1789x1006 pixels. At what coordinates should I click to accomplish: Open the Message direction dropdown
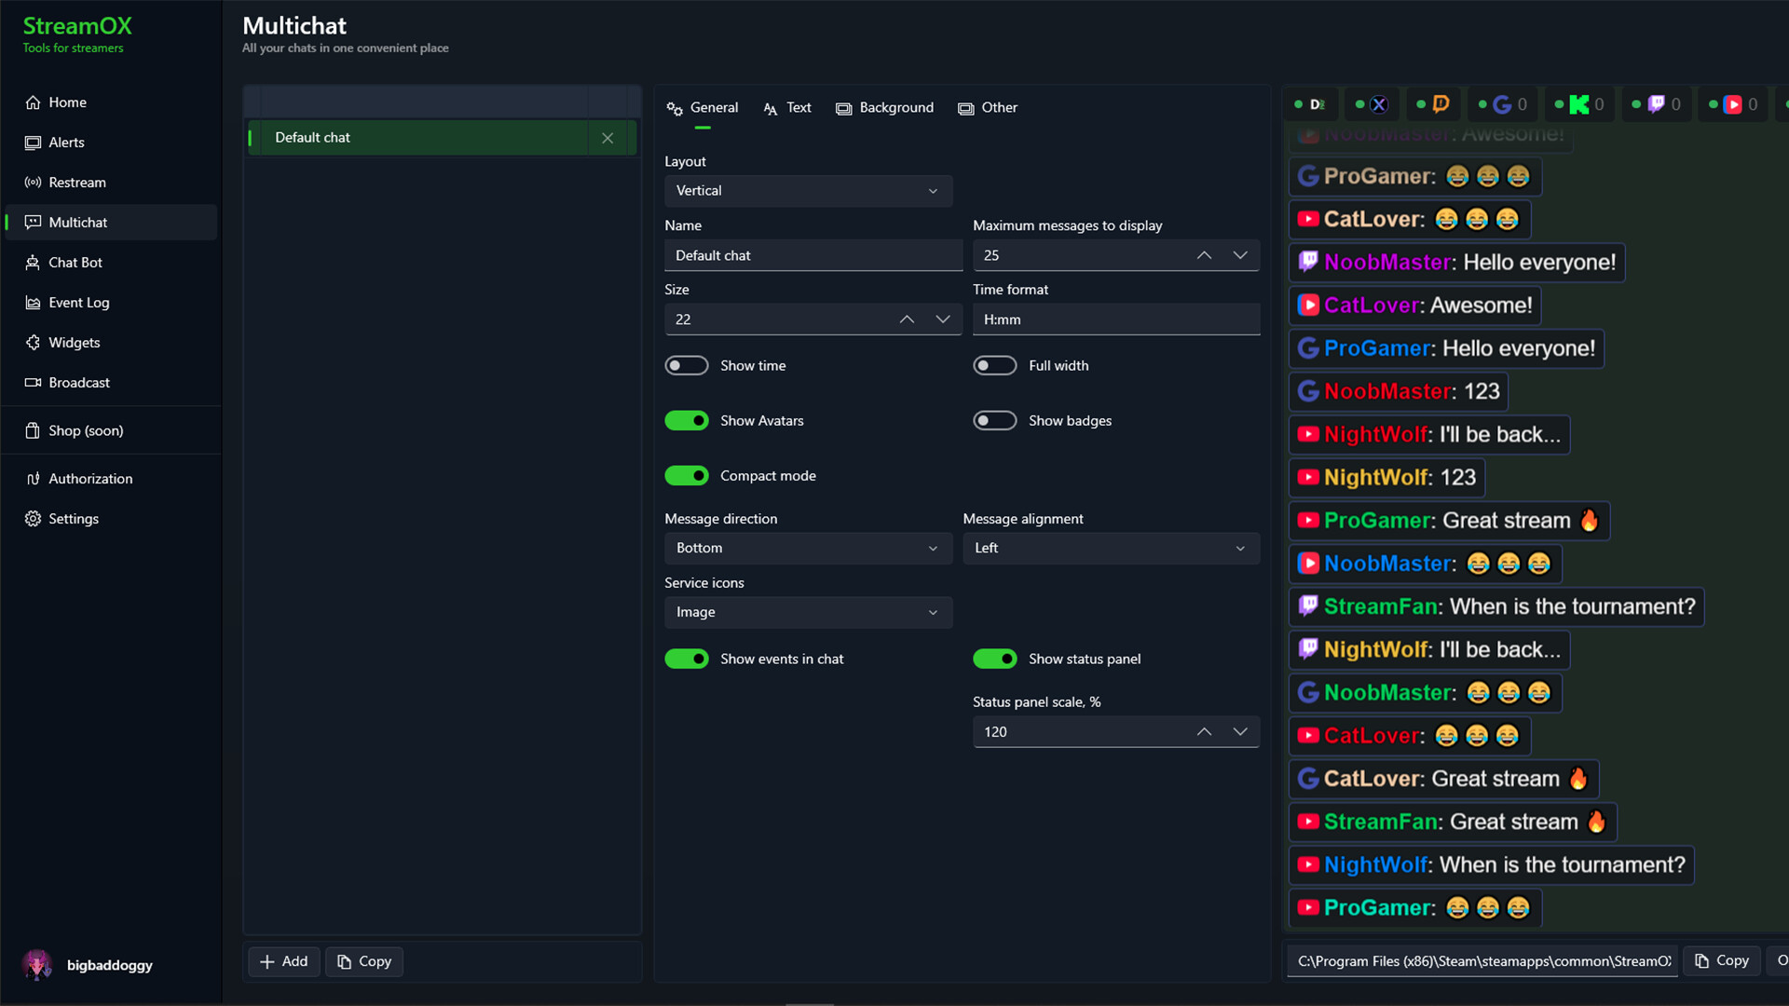tap(809, 549)
